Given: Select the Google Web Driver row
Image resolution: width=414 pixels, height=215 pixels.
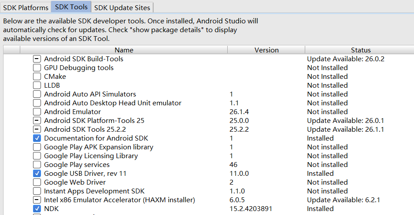Looking at the screenshot, I should 209,182.
